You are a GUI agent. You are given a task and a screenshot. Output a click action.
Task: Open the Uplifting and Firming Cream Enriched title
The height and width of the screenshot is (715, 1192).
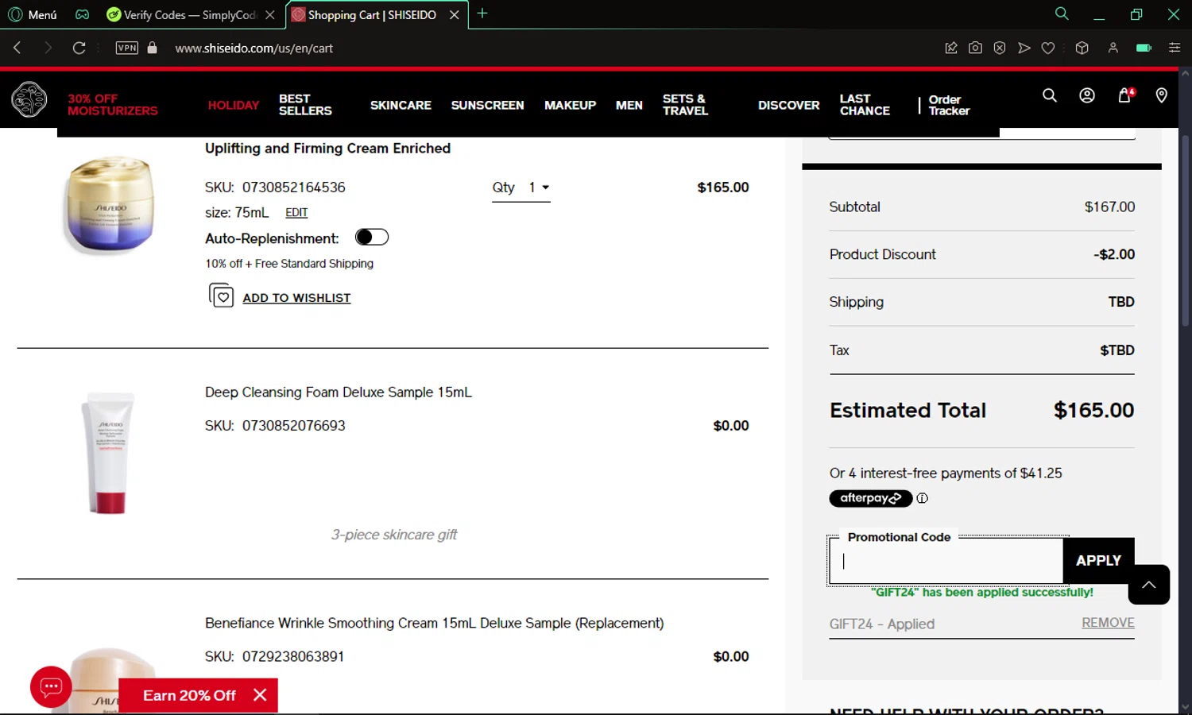point(327,149)
